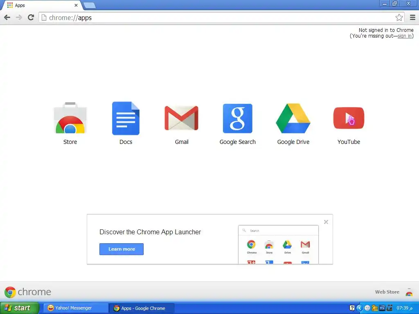Click the Learn more button
The height and width of the screenshot is (314, 419).
(121, 249)
